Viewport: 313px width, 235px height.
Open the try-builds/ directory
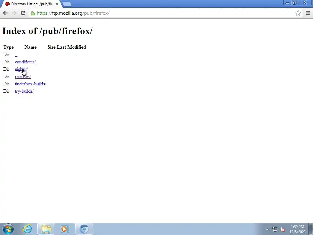(x=24, y=91)
